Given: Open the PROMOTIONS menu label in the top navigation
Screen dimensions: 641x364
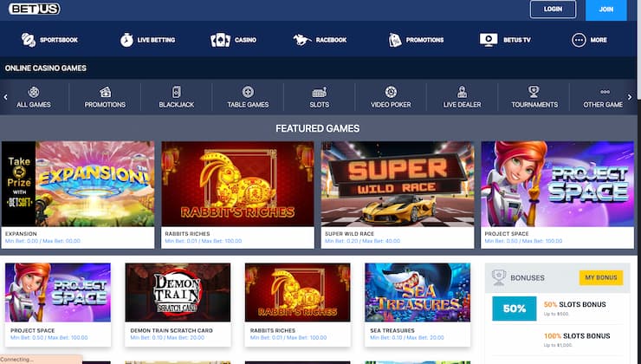Looking at the screenshot, I should click(x=424, y=40).
